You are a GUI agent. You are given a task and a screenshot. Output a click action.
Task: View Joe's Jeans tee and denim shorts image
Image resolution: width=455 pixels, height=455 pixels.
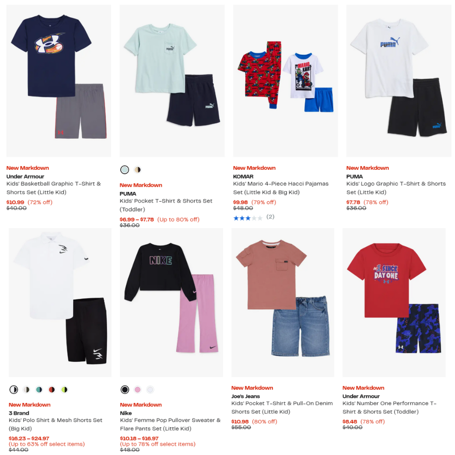pos(283,303)
